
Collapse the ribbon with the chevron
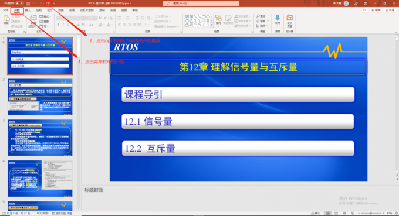tap(396, 32)
